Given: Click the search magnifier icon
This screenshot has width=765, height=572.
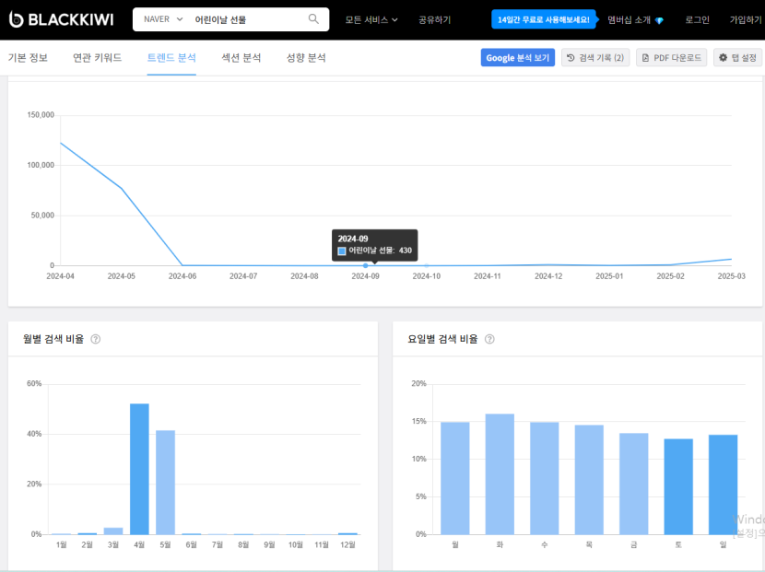Looking at the screenshot, I should click(x=313, y=19).
